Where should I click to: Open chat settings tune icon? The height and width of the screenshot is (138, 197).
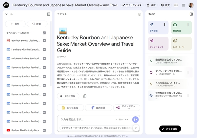139,14
